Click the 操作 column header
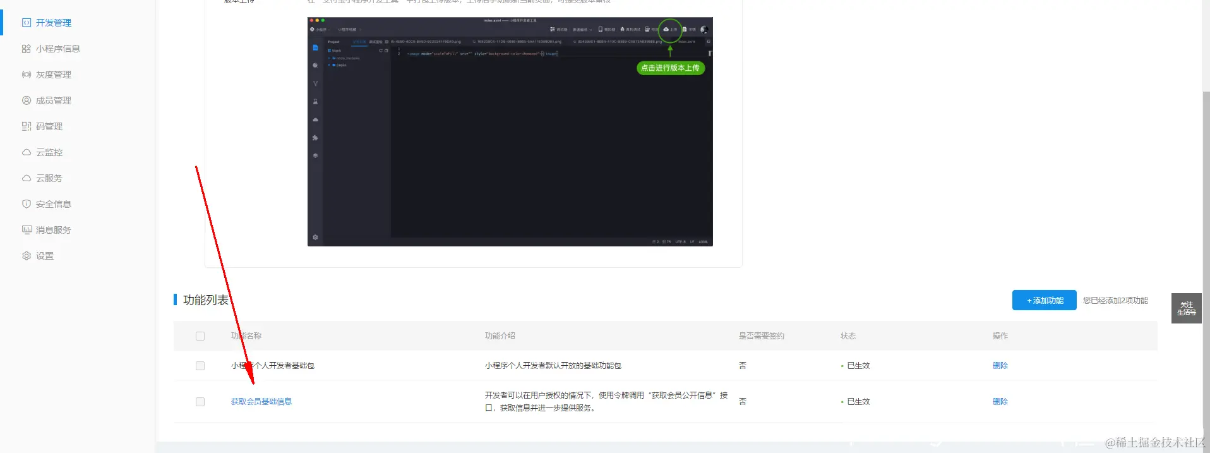The image size is (1210, 453). point(1000,336)
